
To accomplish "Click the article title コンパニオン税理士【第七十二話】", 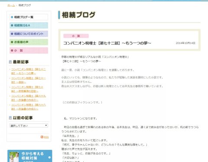I will click(x=107, y=43).
